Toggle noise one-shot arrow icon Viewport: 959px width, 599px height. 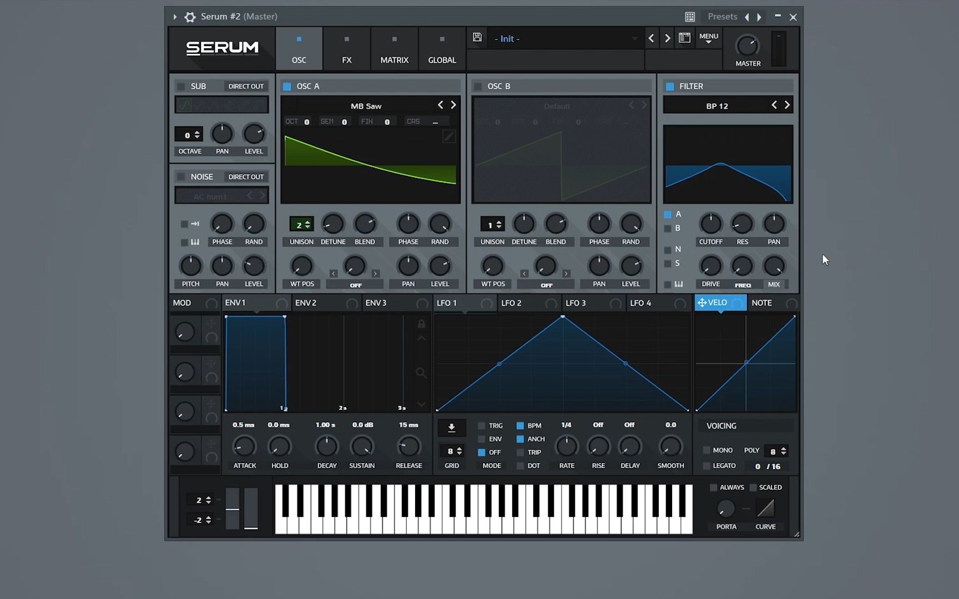195,224
